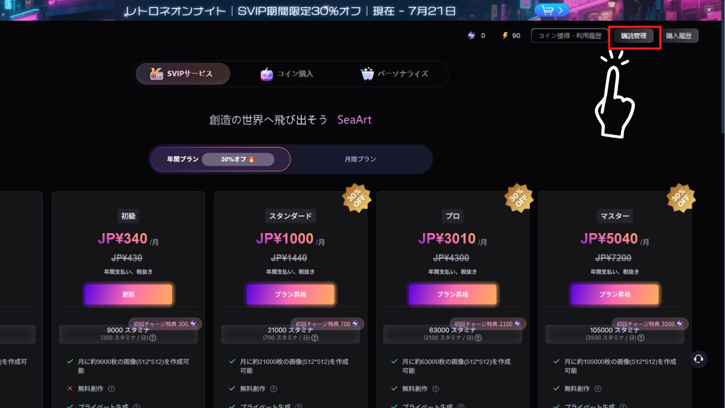Close the top promotional banner
The width and height of the screenshot is (725, 408).
coord(709,10)
